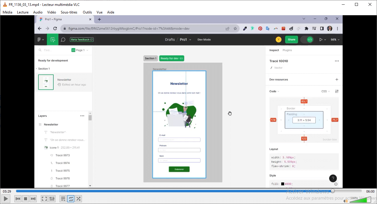The height and width of the screenshot is (204, 377).
Task: Open the 56% zoom dropdown
Action: pos(335,40)
